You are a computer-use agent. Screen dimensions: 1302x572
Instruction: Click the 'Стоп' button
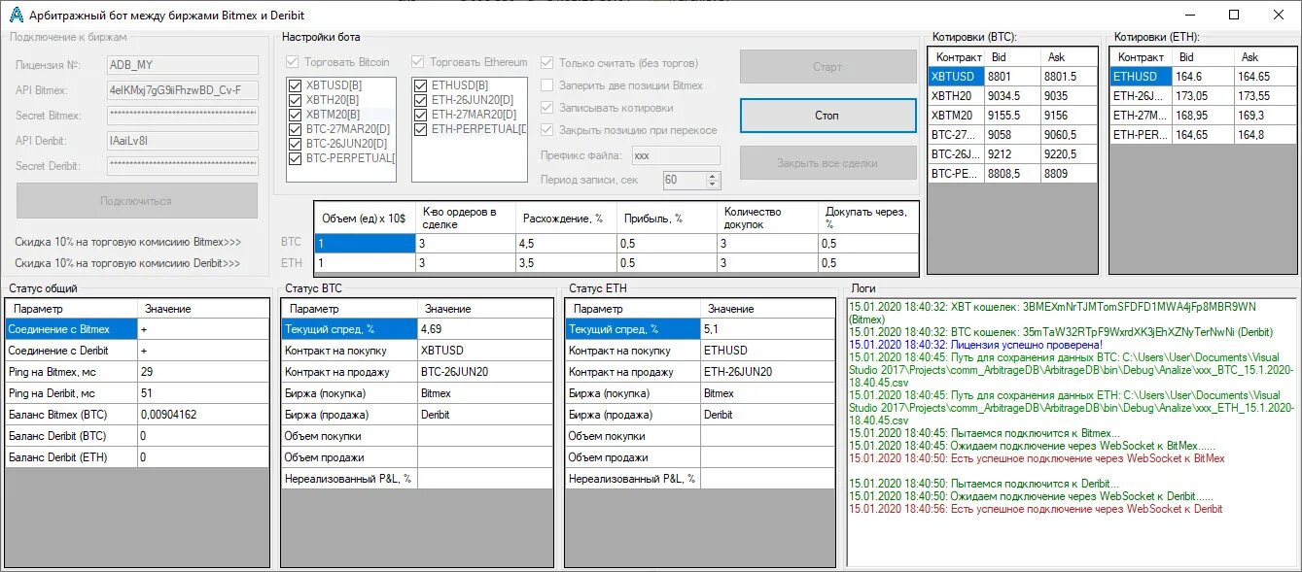tap(827, 116)
